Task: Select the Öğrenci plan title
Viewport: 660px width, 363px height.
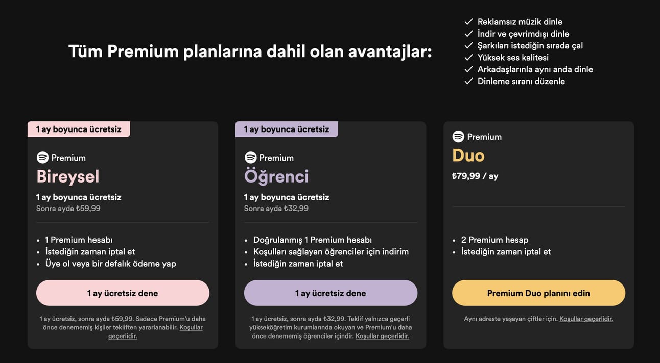Action: (x=276, y=176)
